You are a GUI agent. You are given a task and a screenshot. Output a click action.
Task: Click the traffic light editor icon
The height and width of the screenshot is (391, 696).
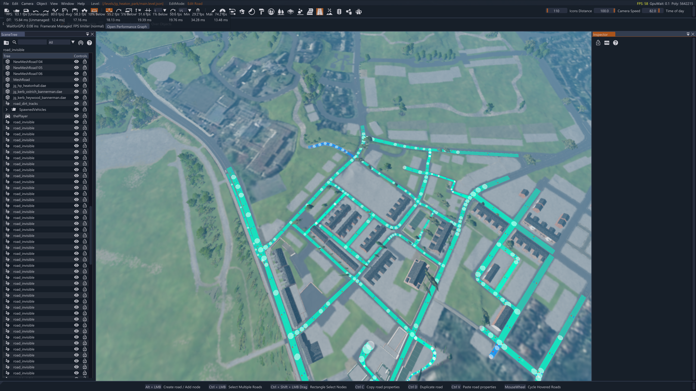click(339, 12)
